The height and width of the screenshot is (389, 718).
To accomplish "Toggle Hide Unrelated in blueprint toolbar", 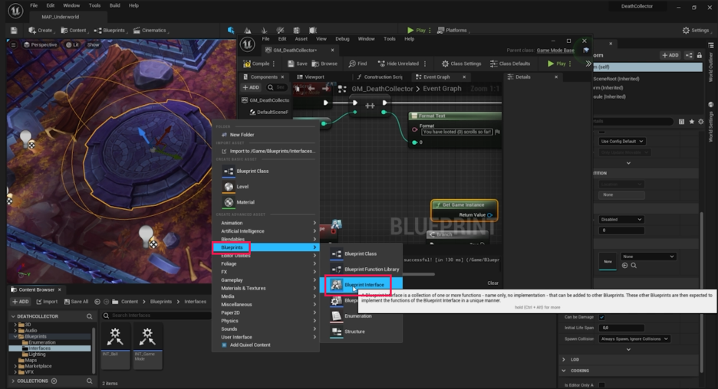I will [398, 64].
